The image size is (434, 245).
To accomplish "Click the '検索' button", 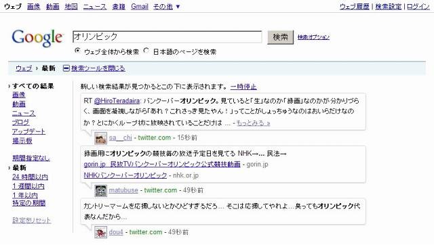I will click(x=280, y=37).
